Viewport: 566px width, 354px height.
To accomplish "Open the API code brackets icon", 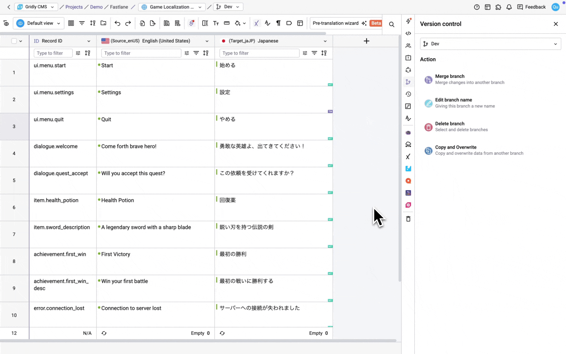I will [x=408, y=33].
